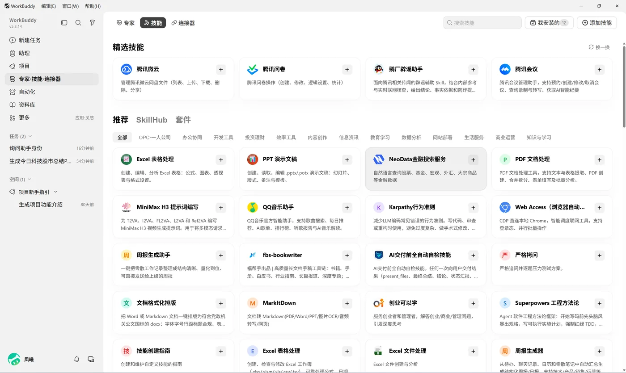Open 新建任务 in the sidebar
The image size is (626, 373).
pos(52,40)
